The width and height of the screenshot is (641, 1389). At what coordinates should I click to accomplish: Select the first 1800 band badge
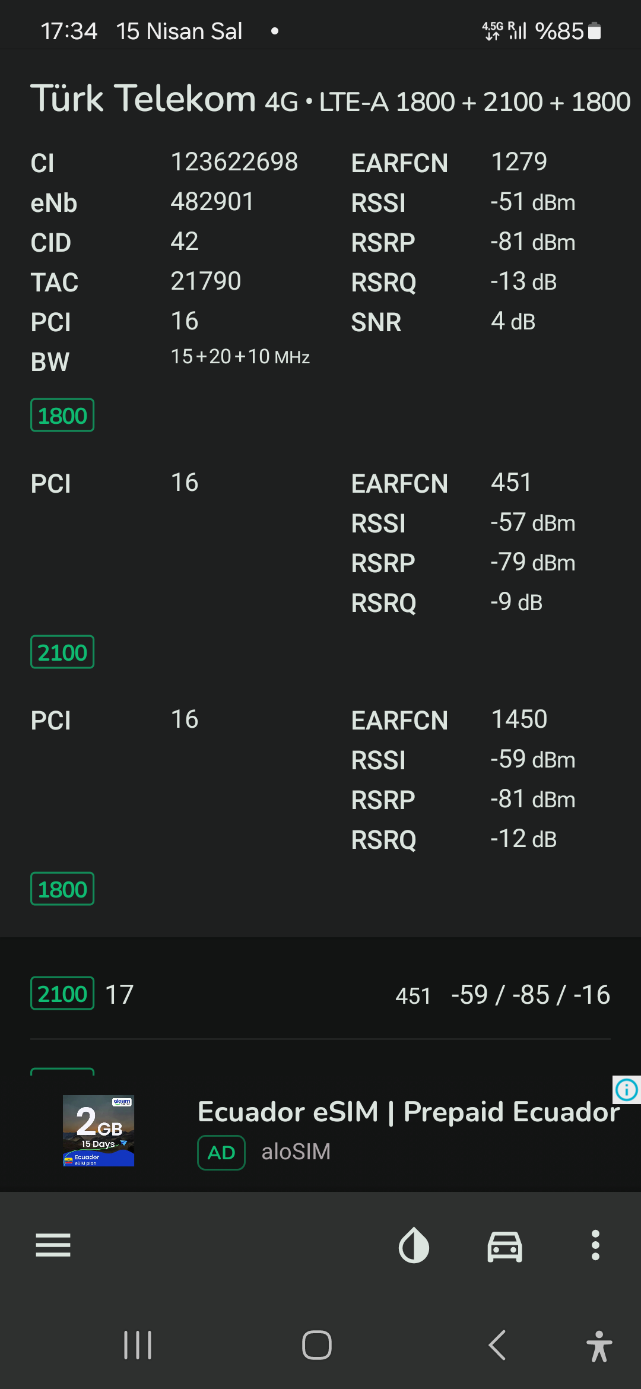pos(62,416)
